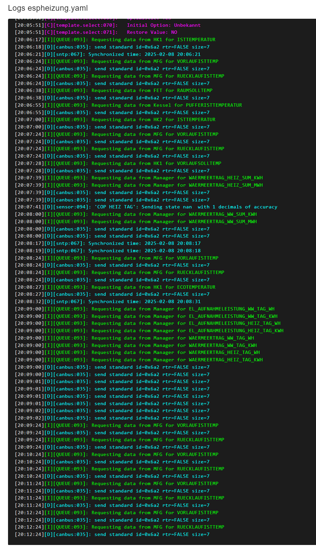Click the 'Logs espheizung.yaml' title
Viewport: 316px width, 552px height.
[x=48, y=8]
